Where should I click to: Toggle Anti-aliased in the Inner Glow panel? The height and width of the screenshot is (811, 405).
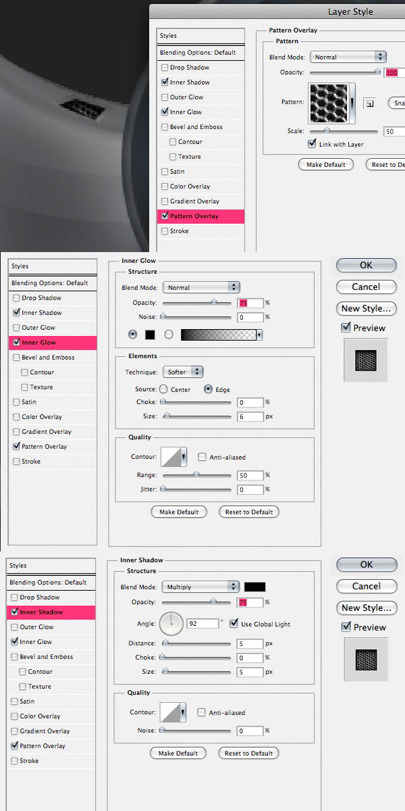202,457
